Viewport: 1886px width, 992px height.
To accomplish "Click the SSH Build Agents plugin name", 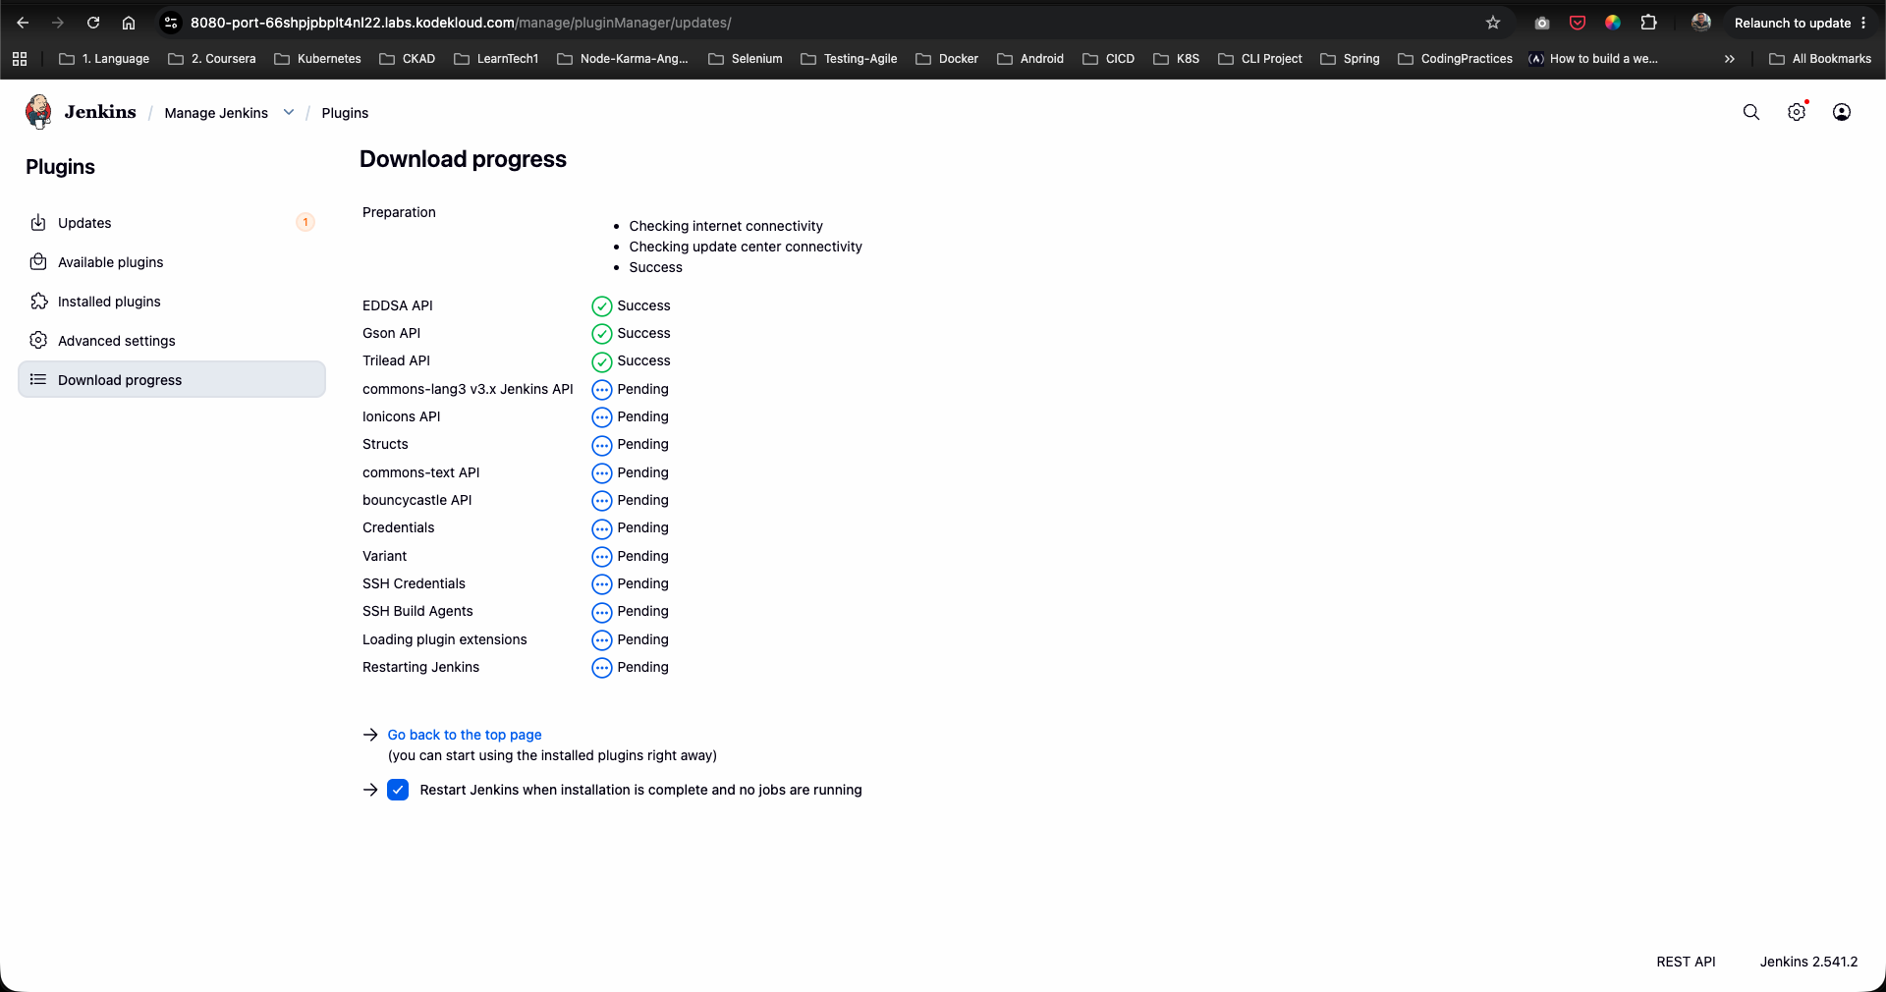I will click(x=417, y=612).
